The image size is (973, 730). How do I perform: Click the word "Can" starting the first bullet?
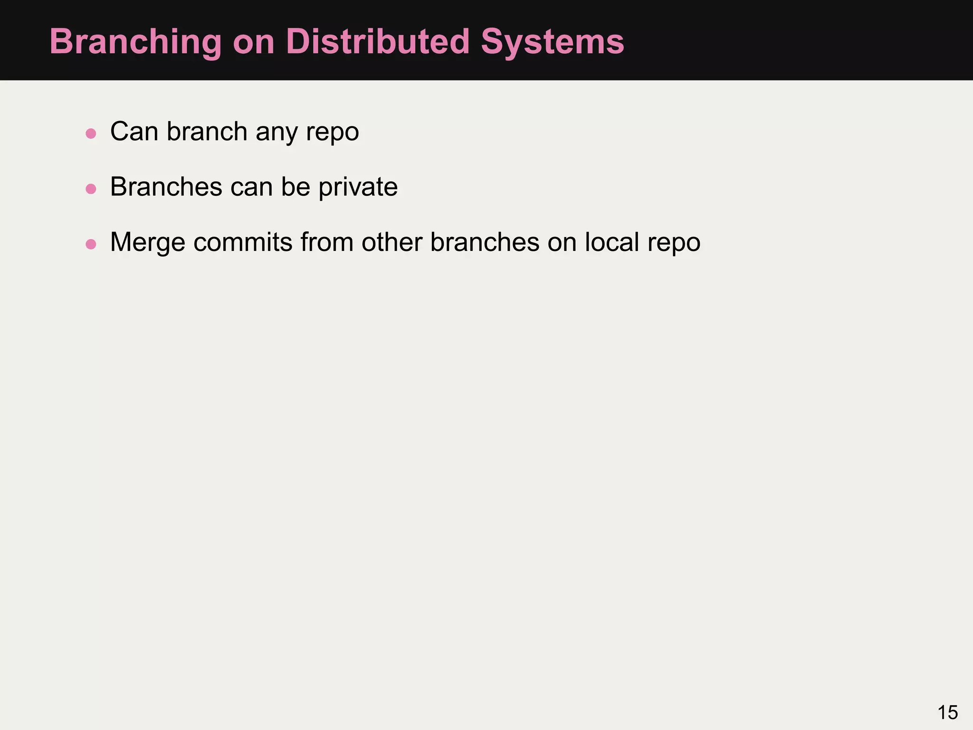click(x=134, y=132)
